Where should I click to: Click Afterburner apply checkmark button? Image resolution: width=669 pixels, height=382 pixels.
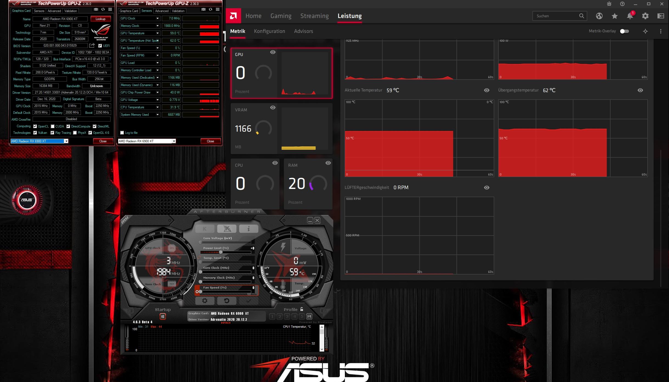tap(249, 301)
